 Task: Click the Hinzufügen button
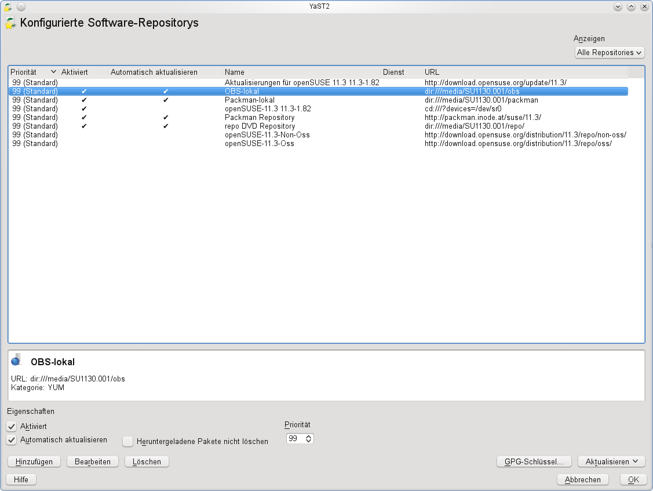[x=34, y=461]
